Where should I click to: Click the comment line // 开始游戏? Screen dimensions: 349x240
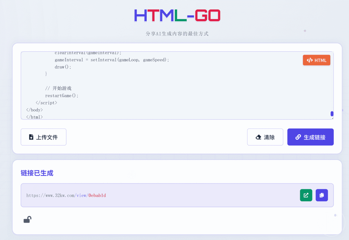click(58, 88)
